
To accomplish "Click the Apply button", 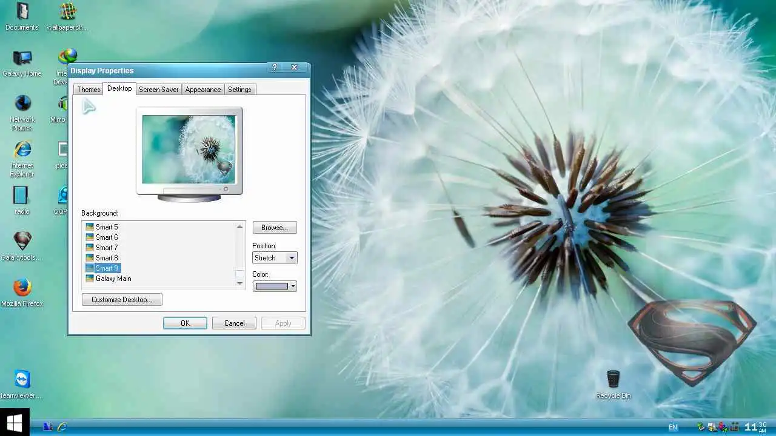I will point(283,323).
